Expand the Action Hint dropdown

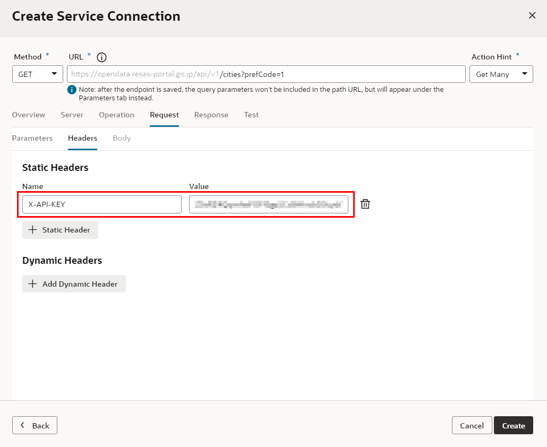tap(501, 74)
